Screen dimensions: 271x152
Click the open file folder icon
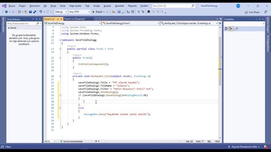26,12
